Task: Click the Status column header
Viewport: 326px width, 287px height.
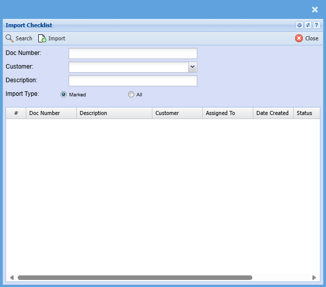Action: (305, 113)
